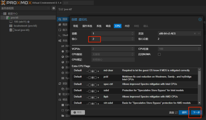
Task: Open the CPU type dropdown arrow
Action: point(199,34)
